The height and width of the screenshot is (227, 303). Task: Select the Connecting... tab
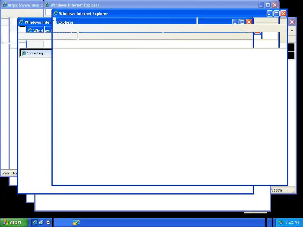pyautogui.click(x=36, y=53)
